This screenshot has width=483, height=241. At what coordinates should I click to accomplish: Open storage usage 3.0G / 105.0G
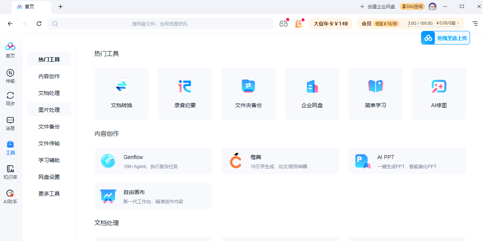420,23
